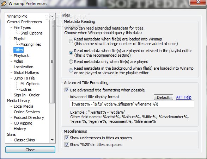The height and width of the screenshot is (159, 207).
Task: Close the Winamp Preferences window
Action: click(198, 2)
